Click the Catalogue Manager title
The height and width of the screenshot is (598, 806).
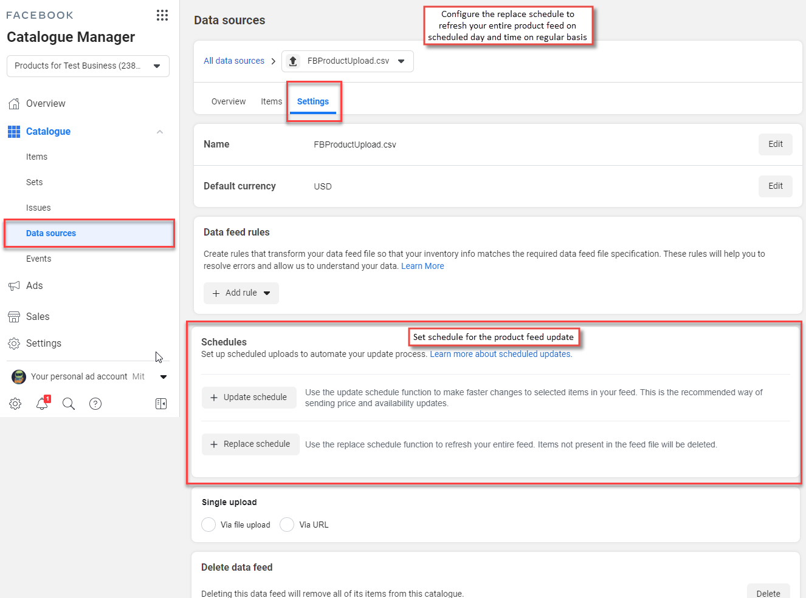71,38
